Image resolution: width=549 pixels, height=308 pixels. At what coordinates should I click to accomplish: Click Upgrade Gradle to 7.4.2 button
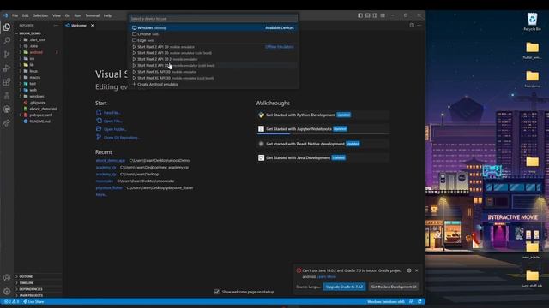[x=344, y=287]
